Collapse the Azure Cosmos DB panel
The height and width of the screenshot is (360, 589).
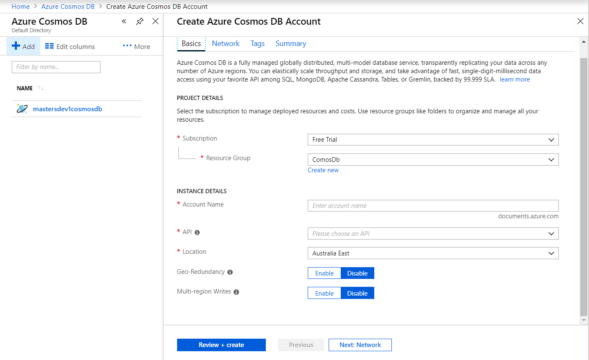point(124,21)
